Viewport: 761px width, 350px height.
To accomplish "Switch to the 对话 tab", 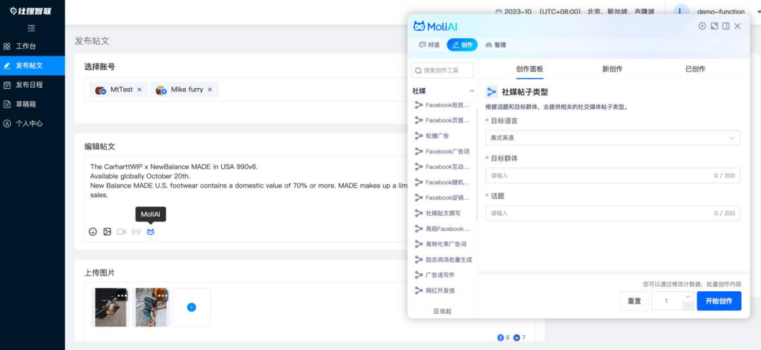I will [429, 45].
